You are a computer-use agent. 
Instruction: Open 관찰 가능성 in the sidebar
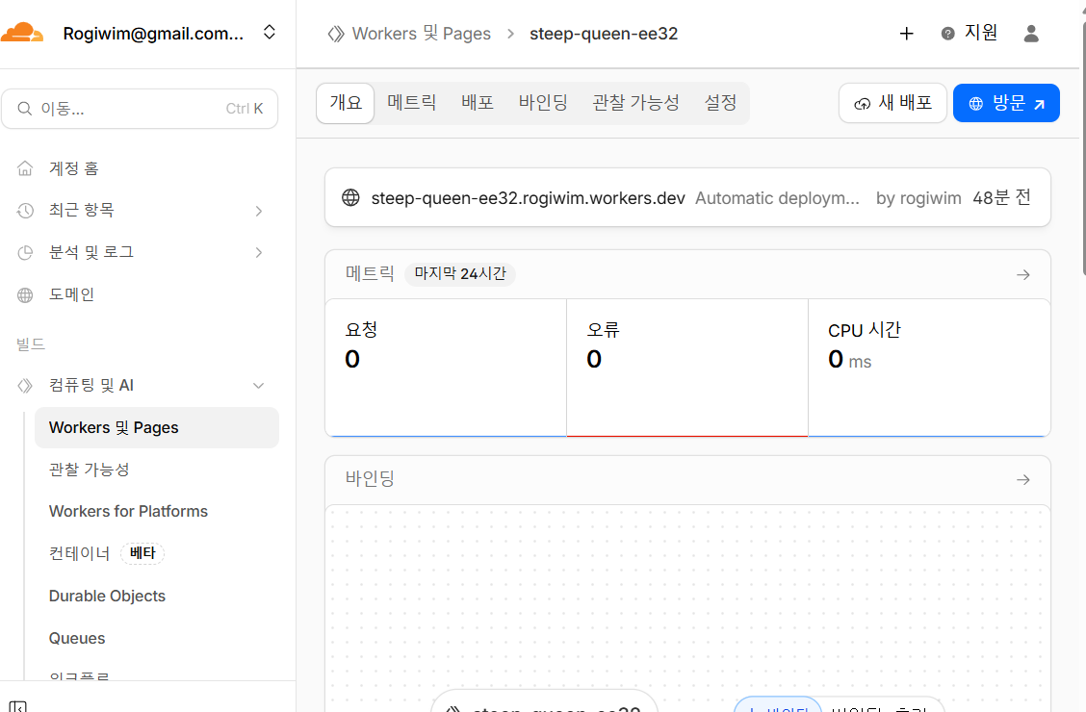coord(89,470)
